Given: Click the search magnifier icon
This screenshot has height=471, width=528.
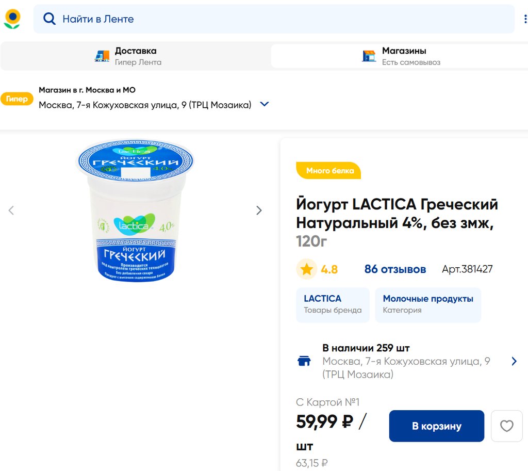Looking at the screenshot, I should pyautogui.click(x=49, y=19).
